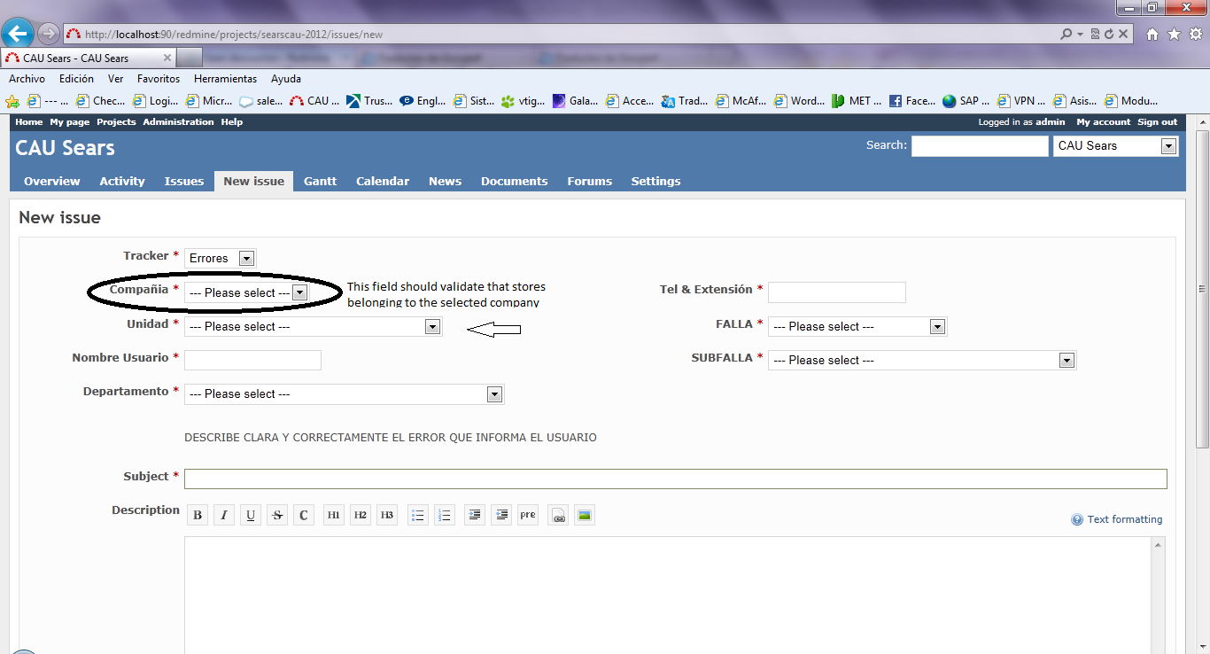Open browser tools gear icon
The height and width of the screenshot is (654, 1210).
(x=1195, y=35)
